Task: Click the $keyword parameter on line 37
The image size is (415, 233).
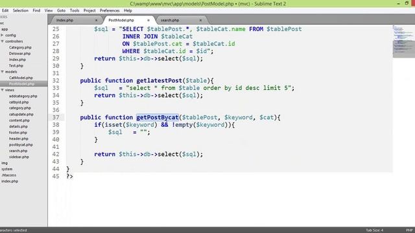Action: (x=238, y=117)
